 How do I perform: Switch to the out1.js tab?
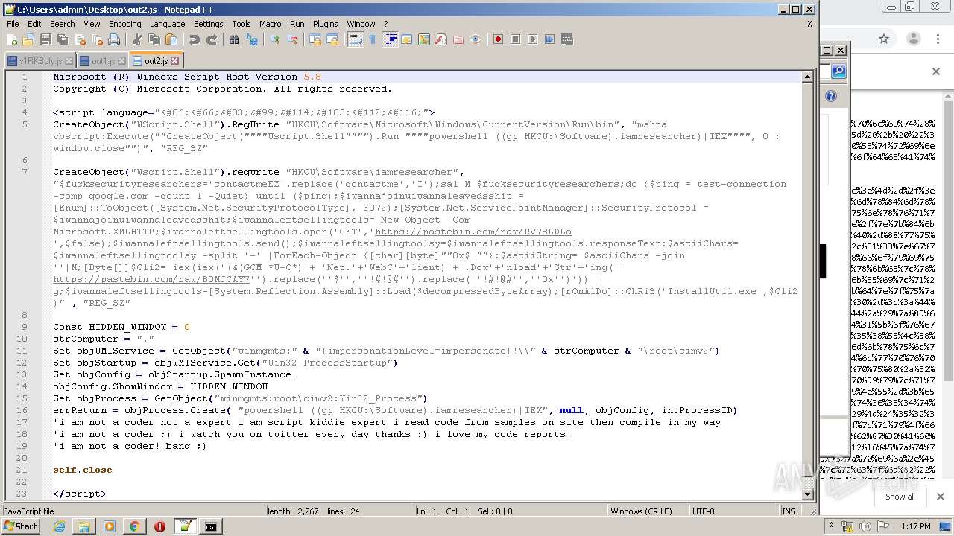point(104,61)
